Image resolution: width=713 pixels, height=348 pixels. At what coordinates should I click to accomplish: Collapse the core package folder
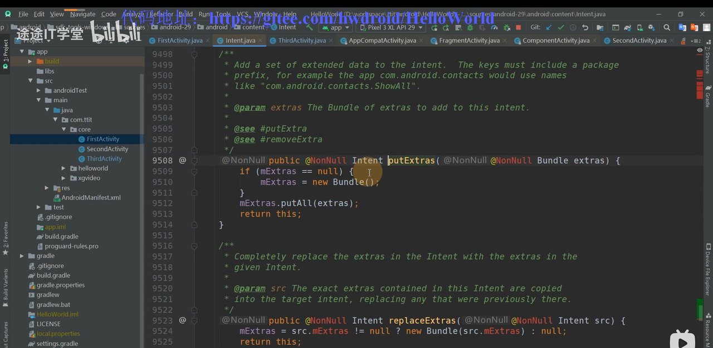coord(64,130)
